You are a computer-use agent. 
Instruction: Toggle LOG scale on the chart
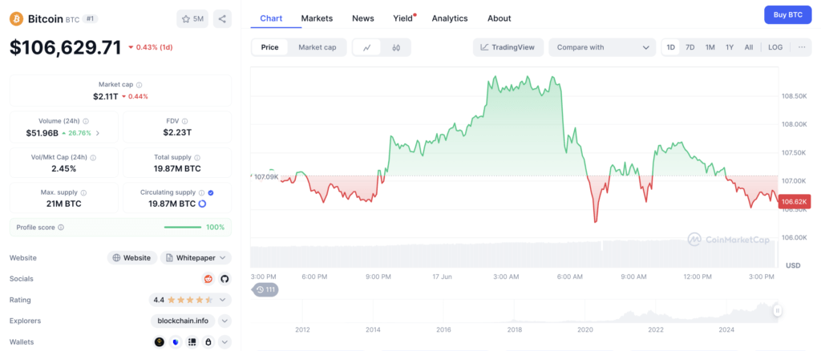[x=775, y=47]
